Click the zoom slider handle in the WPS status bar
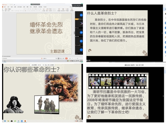Screen dimensions: 168x126 (x=77, y=59)
